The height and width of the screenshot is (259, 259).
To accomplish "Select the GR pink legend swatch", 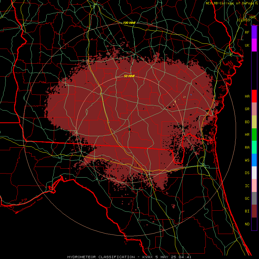I will pyautogui.click(x=254, y=109).
